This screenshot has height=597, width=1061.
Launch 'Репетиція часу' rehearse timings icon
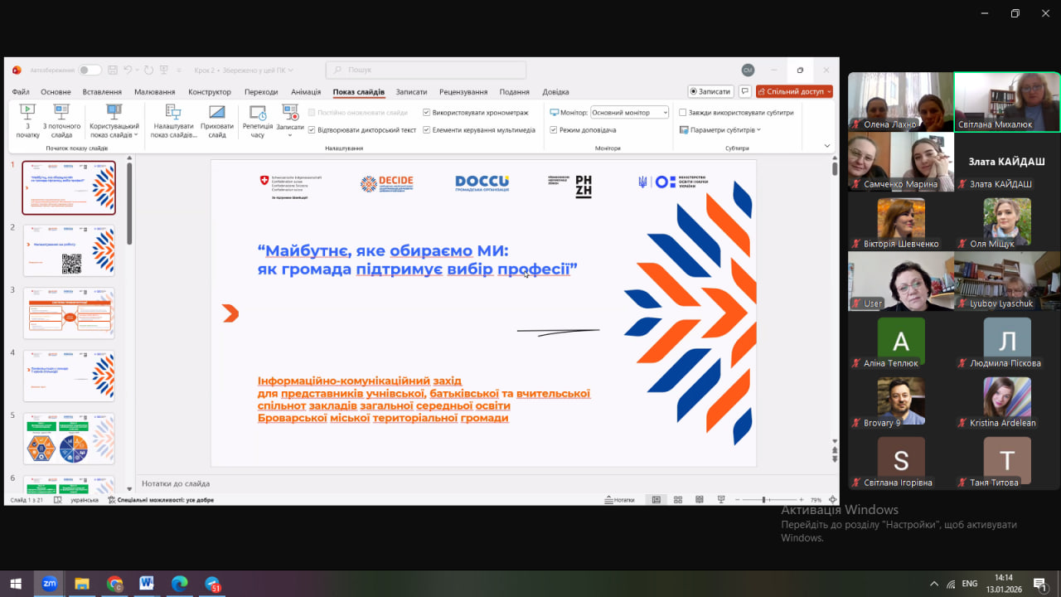pyautogui.click(x=258, y=120)
